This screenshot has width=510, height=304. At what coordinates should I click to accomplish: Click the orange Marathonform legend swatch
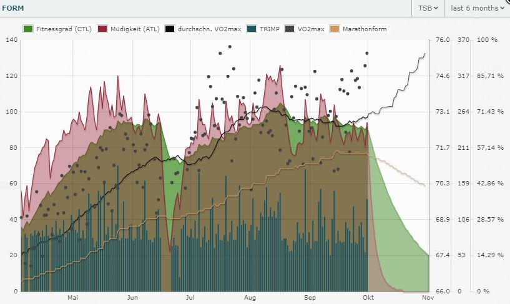click(335, 29)
